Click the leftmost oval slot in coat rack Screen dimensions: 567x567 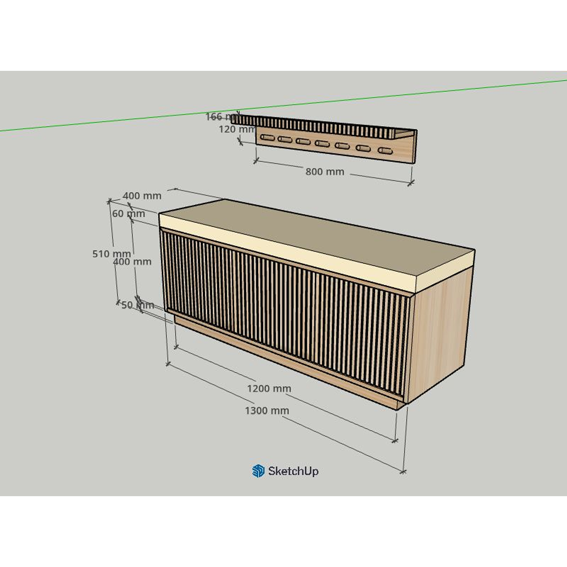(267, 137)
